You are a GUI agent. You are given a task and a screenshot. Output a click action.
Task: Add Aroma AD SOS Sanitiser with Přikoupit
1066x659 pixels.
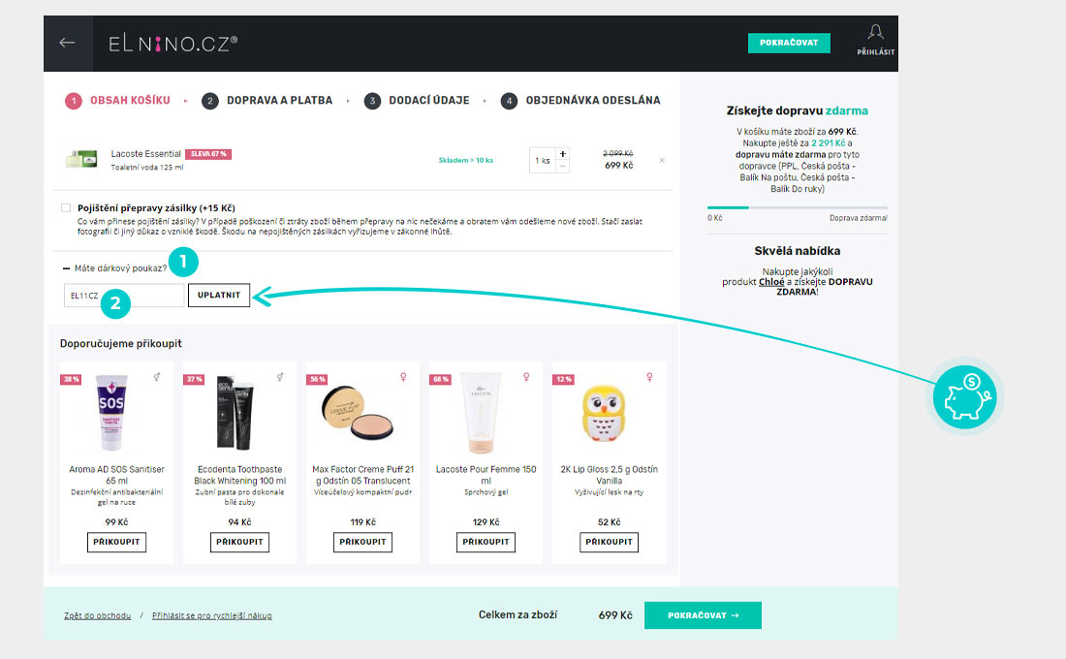click(x=116, y=542)
